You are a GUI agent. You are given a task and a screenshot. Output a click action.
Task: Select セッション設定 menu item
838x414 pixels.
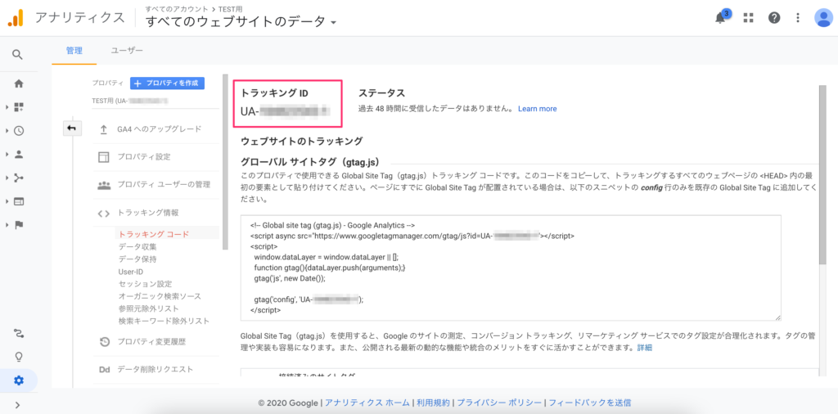[x=146, y=284]
